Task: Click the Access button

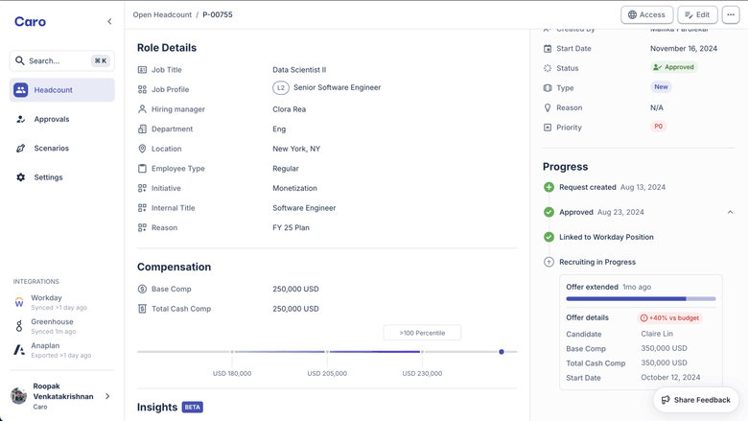Action: 647,14
